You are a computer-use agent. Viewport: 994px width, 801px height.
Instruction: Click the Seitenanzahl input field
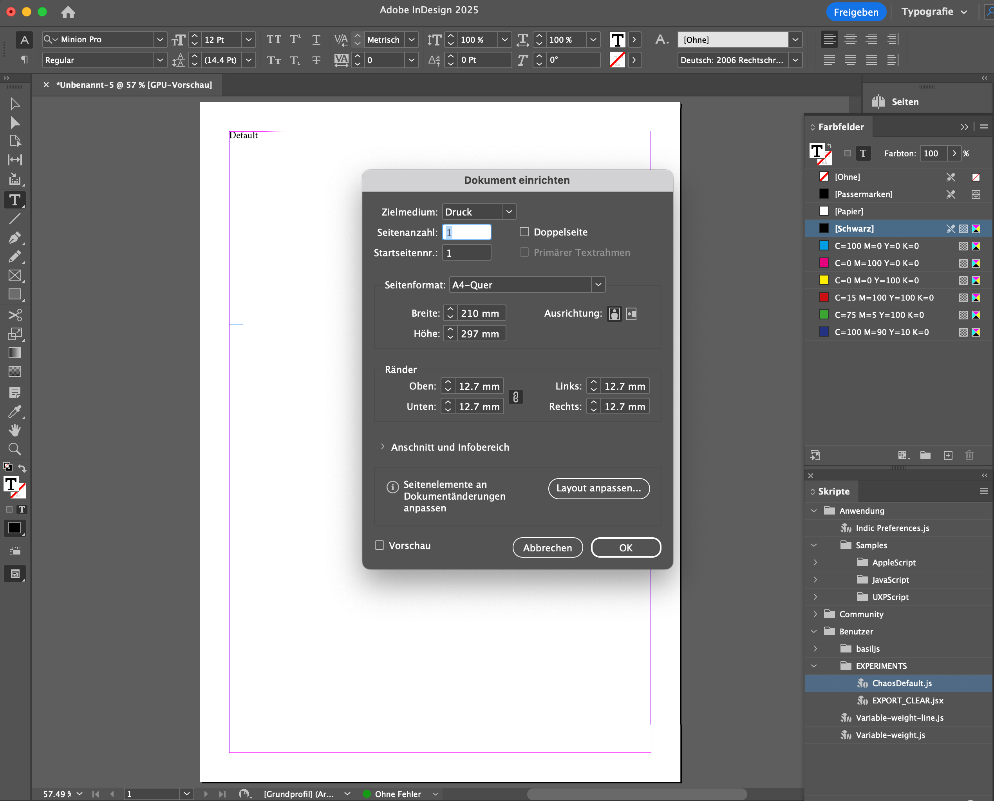click(466, 232)
